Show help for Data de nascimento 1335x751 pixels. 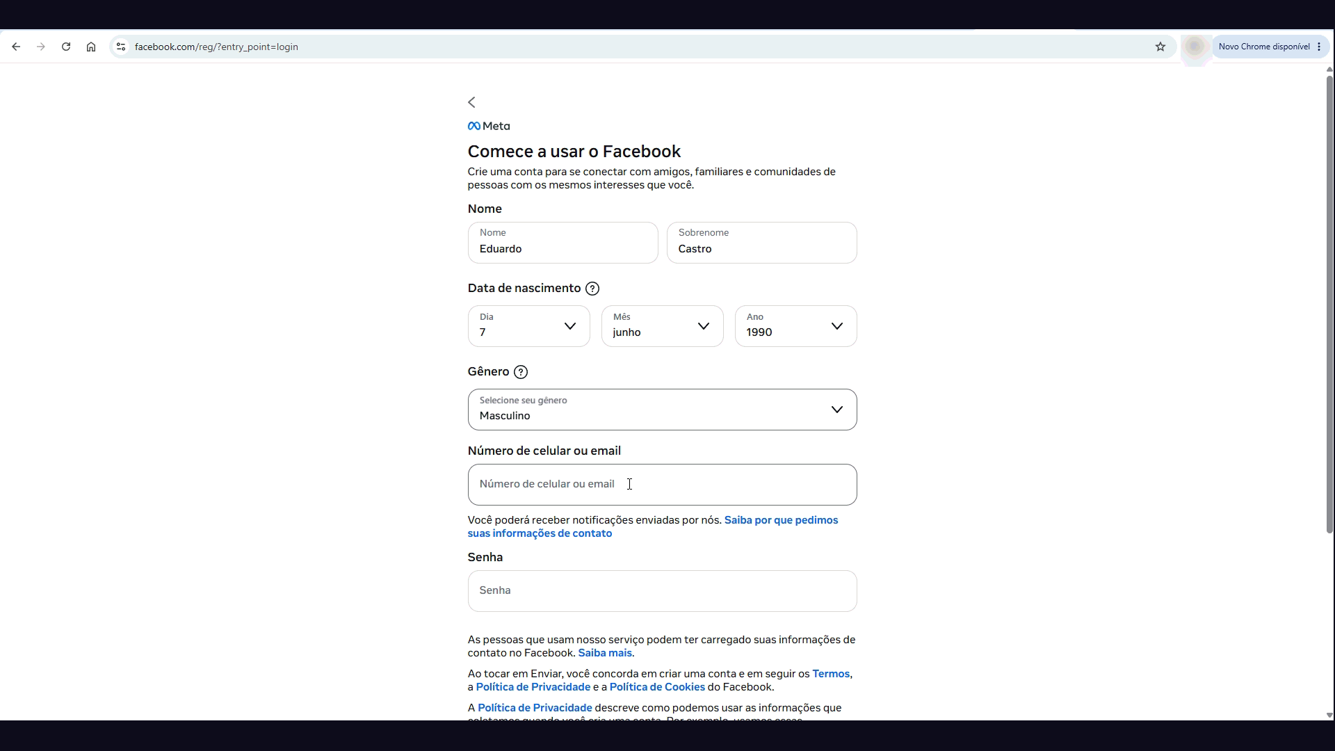(x=592, y=289)
